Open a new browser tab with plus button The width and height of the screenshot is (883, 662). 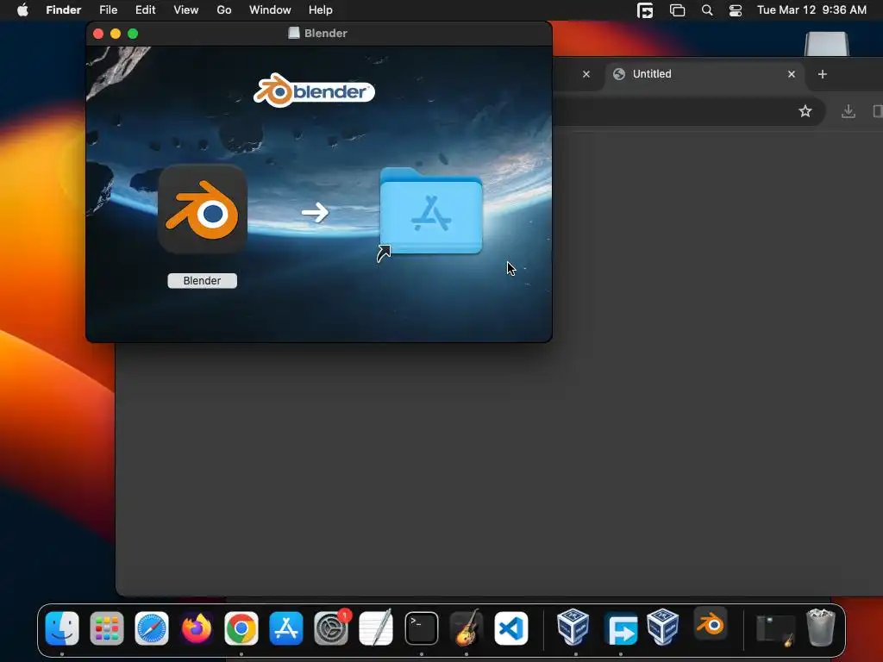822,74
